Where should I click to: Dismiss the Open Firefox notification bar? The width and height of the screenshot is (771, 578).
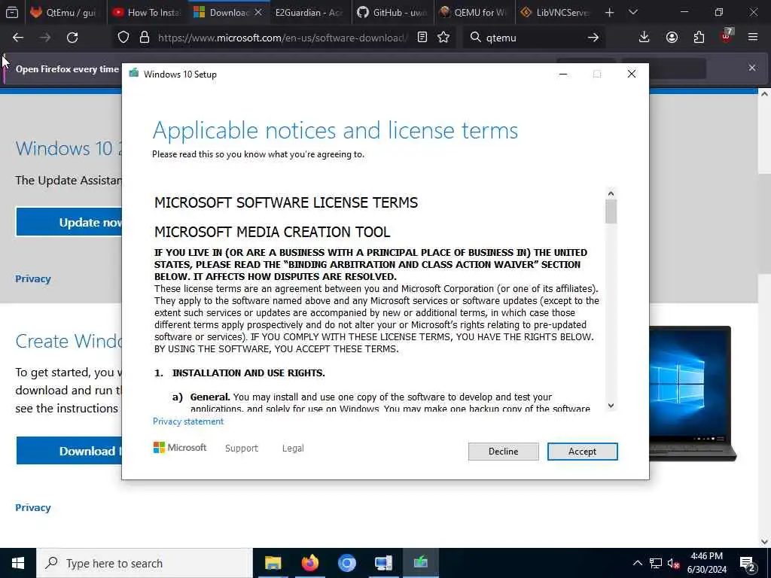point(752,68)
